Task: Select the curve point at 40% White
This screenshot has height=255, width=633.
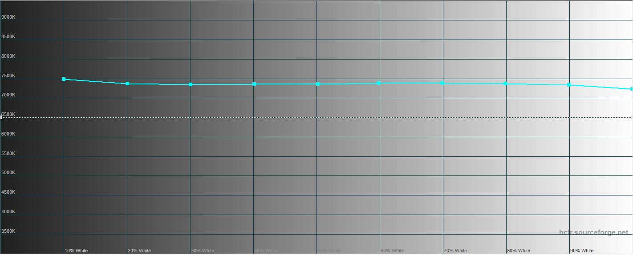Action: click(254, 84)
